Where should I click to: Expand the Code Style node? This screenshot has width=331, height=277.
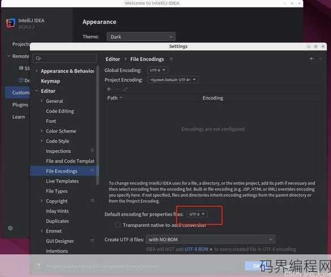pos(42,141)
